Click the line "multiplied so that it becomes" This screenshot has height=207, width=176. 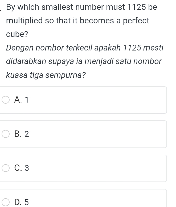[77, 21]
